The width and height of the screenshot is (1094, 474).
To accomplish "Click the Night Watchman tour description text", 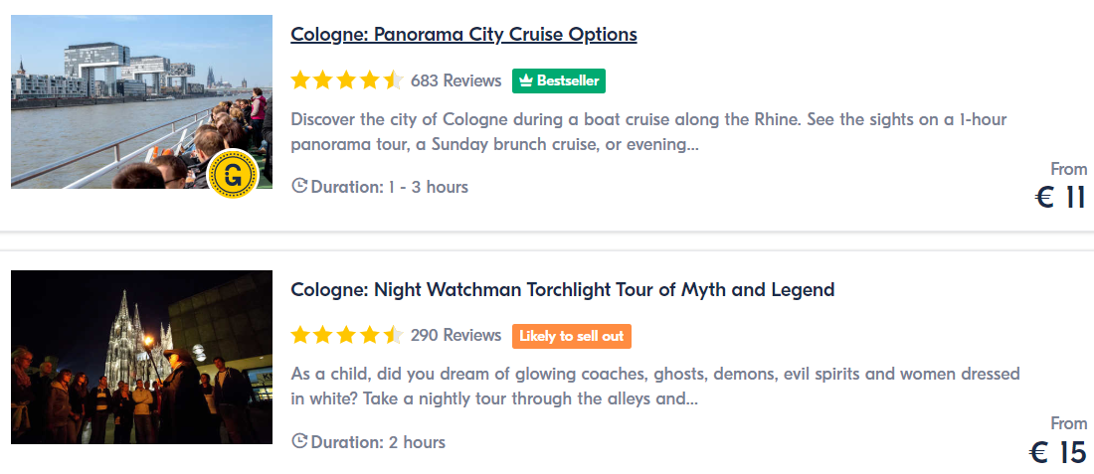I will (655, 388).
